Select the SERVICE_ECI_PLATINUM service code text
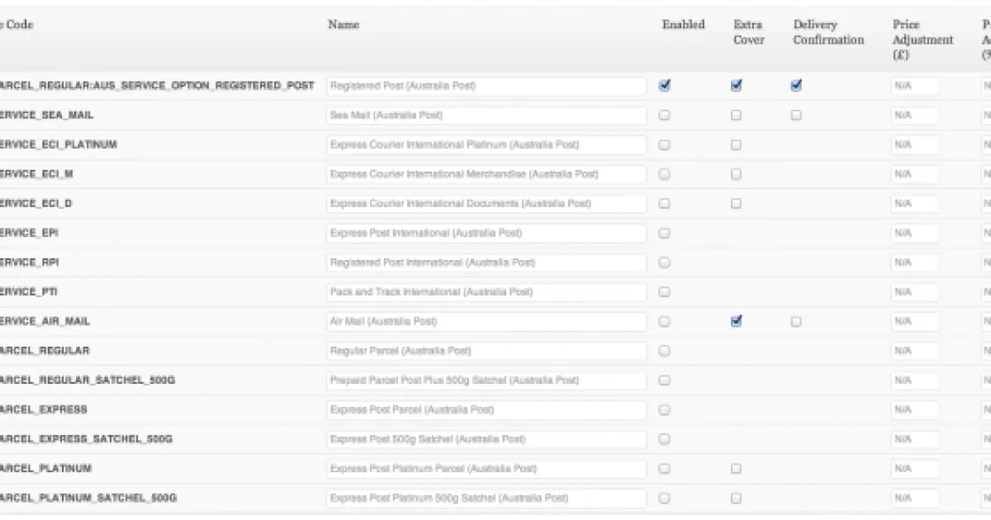 59,144
